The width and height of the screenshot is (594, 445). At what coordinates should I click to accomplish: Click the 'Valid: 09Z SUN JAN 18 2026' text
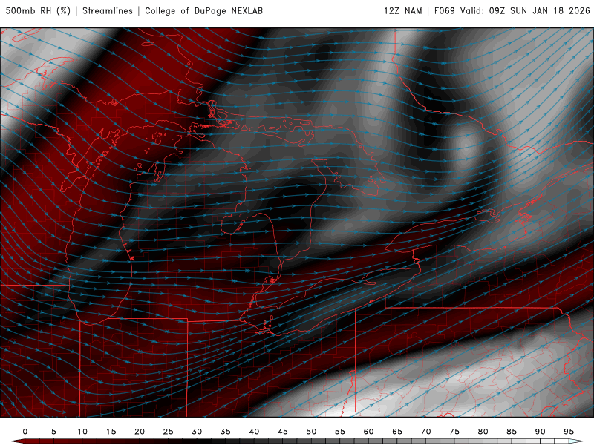click(x=525, y=11)
